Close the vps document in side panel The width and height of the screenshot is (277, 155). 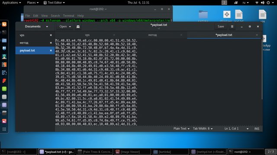coord(51,35)
